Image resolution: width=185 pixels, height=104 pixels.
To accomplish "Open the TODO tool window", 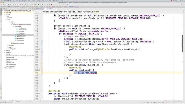I will click(x=11, y=101).
